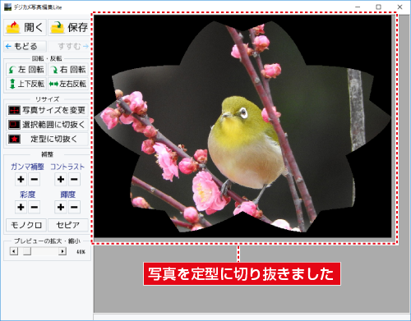Flip the photo vertically with 上下反転
Image resolution: width=411 pixels, height=321 pixels.
(x=26, y=84)
